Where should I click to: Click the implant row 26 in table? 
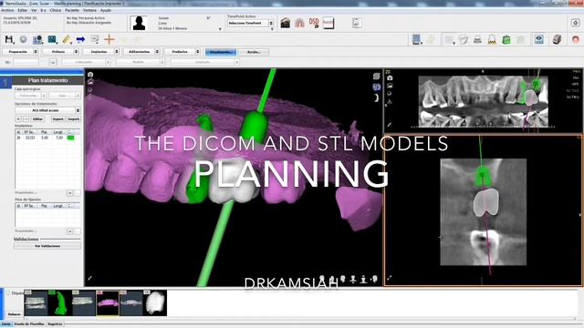point(47,138)
